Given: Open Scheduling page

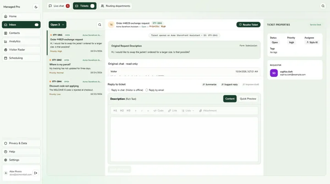Looking at the screenshot, I should [21, 58].
